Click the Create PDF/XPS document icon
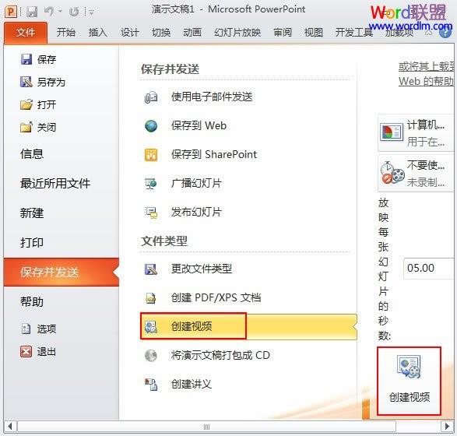This screenshot has height=436, width=457. point(151,298)
